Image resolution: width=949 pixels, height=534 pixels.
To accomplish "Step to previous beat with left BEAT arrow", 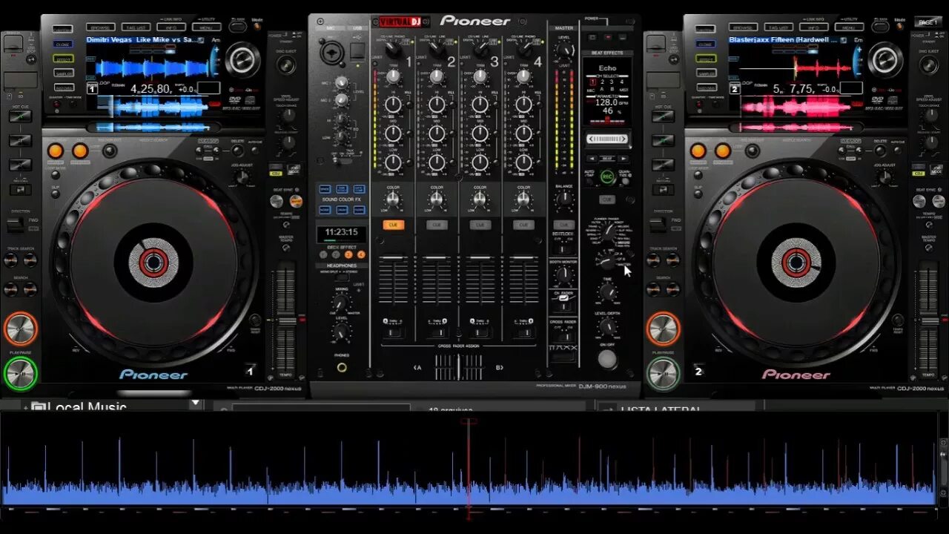I will 592,159.
